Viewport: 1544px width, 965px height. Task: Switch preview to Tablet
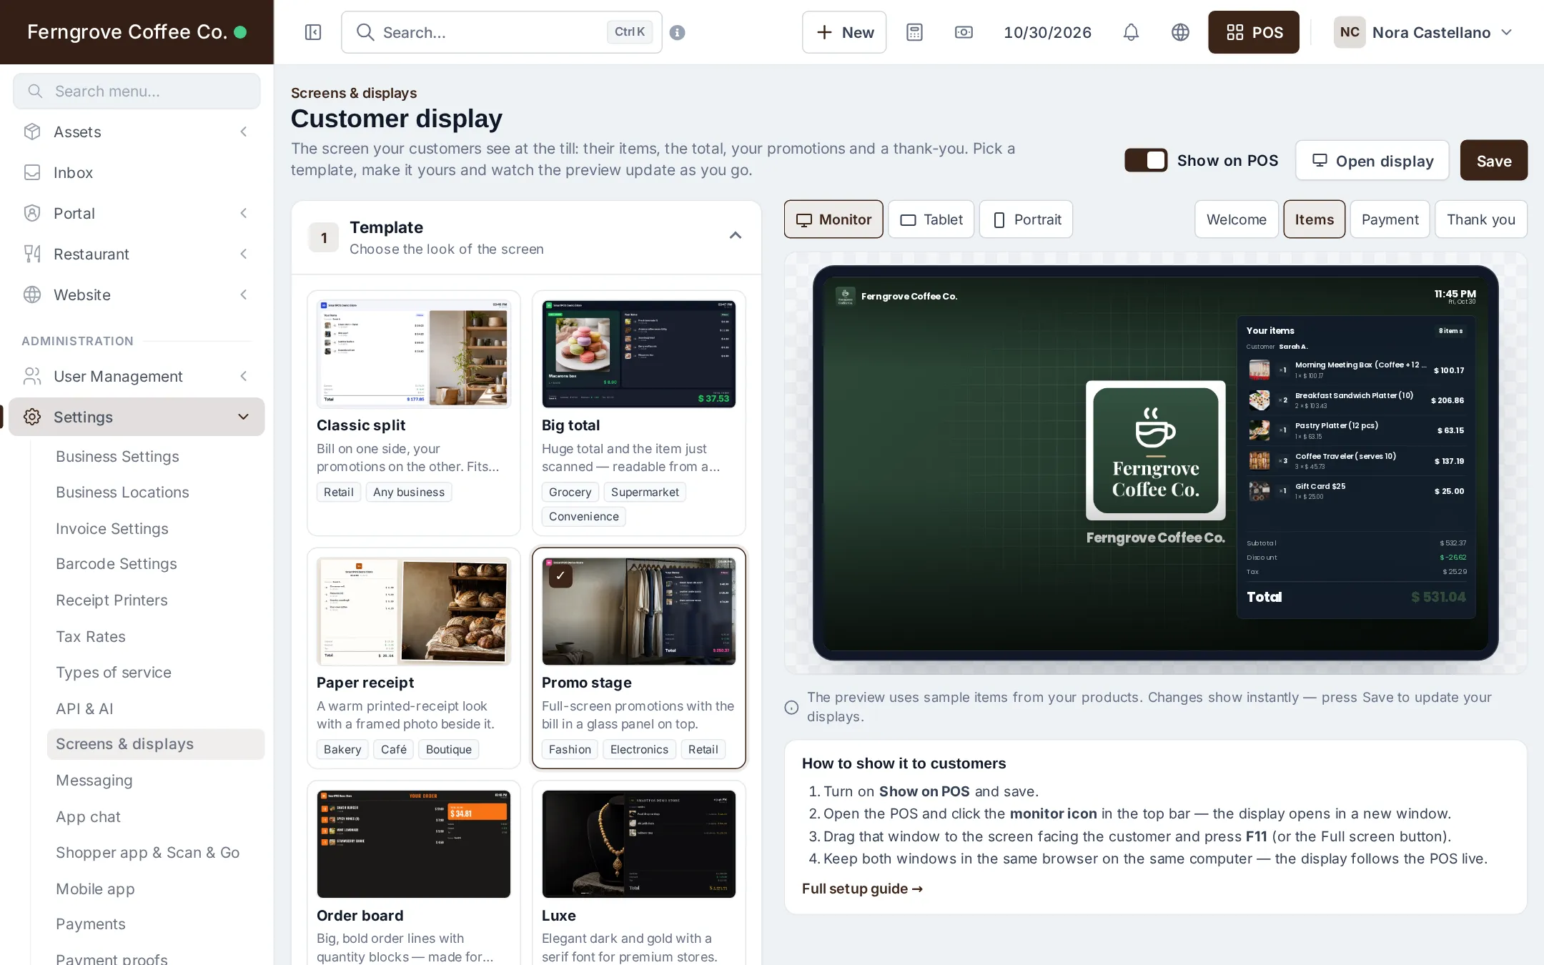[x=931, y=219]
